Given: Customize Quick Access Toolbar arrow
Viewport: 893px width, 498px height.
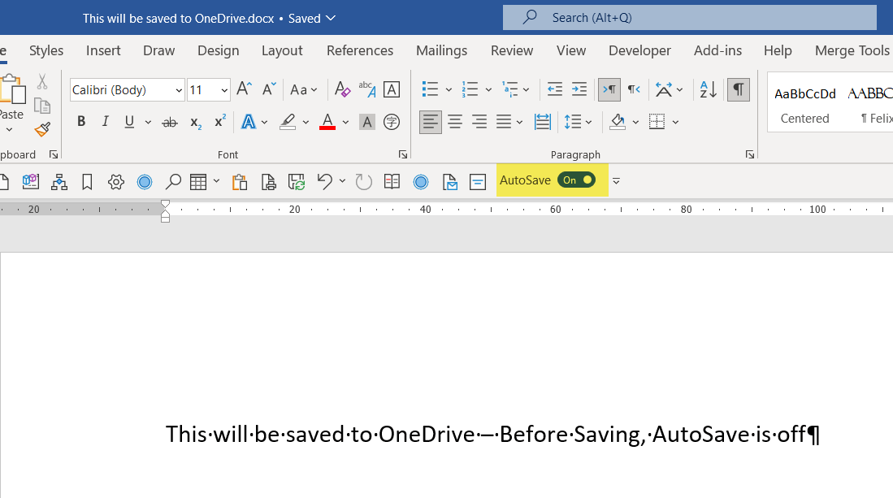Looking at the screenshot, I should coord(616,181).
